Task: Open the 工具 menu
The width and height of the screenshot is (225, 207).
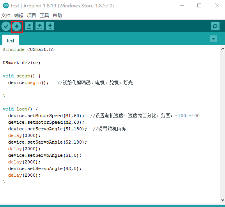Action: click(x=44, y=15)
